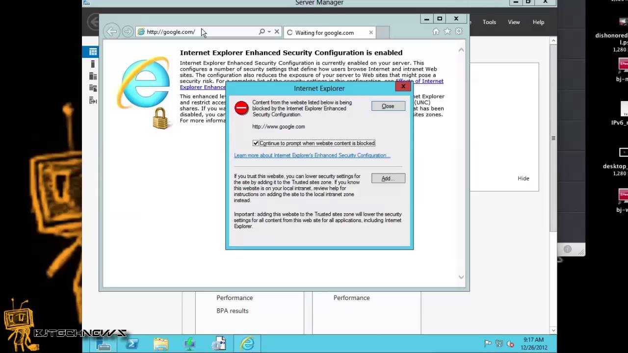The image size is (628, 353).
Task: Open Server Manager Tools menu
Action: point(489,22)
